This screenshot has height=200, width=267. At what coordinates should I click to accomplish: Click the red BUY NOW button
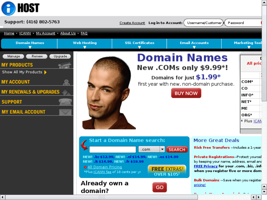[x=186, y=93]
